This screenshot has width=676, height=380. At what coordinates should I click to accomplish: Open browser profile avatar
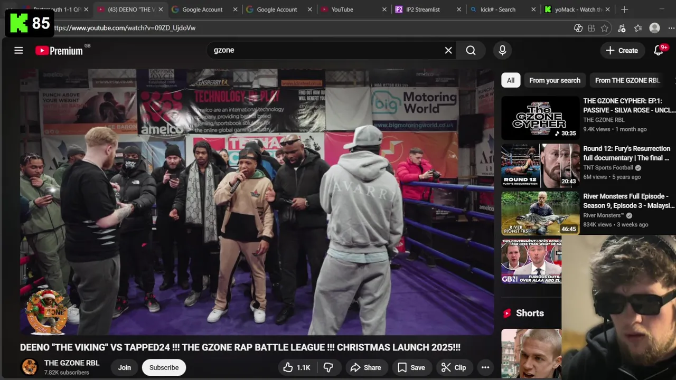655,28
